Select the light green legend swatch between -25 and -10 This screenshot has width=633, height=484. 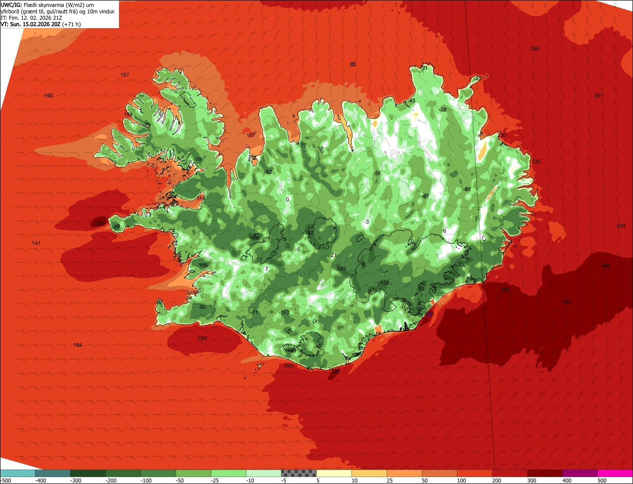[x=228, y=473]
